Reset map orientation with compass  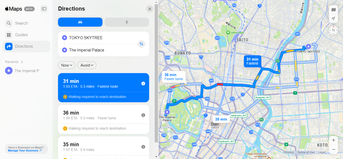tap(333, 30)
